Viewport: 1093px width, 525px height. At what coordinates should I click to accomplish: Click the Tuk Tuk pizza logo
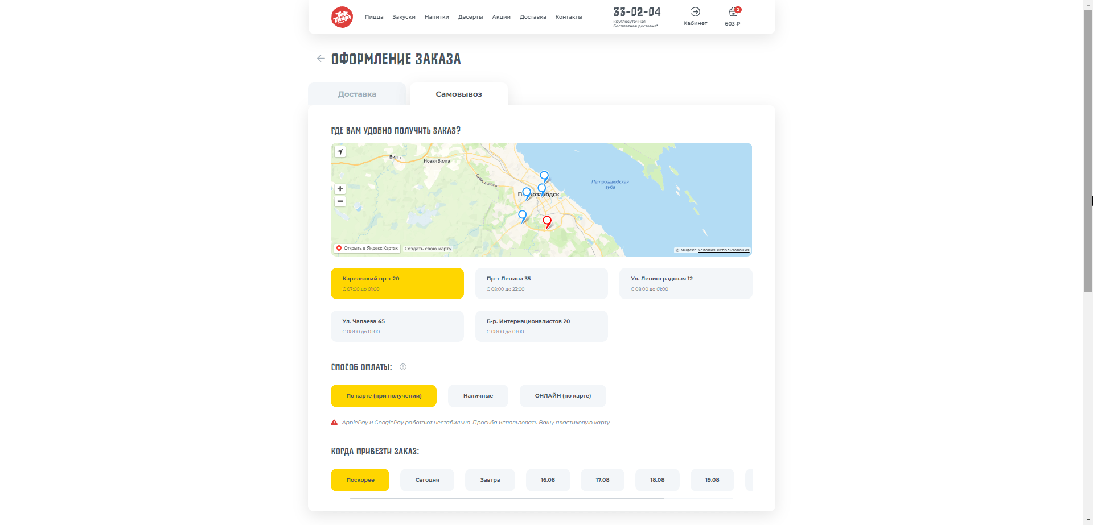click(342, 17)
